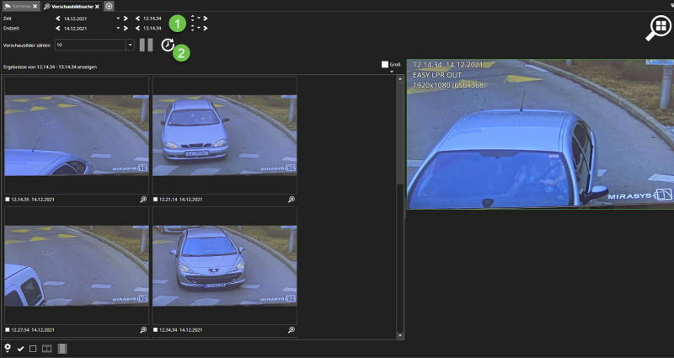The image size is (674, 358).
Task: Expand the Vorschaubilder zählen dropdown
Action: pyautogui.click(x=130, y=45)
